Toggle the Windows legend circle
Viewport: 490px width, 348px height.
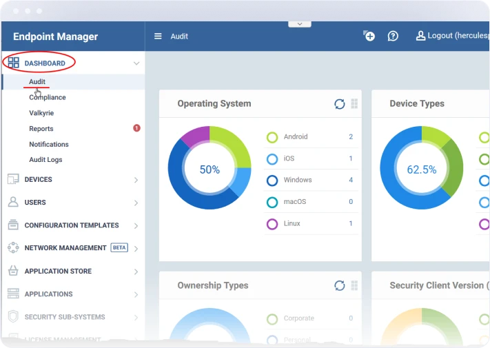(x=272, y=181)
